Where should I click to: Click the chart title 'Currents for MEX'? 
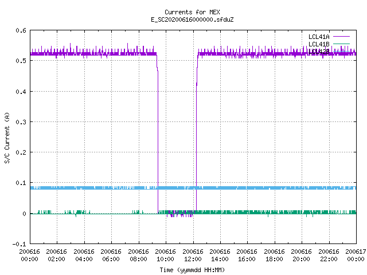pyautogui.click(x=192, y=12)
